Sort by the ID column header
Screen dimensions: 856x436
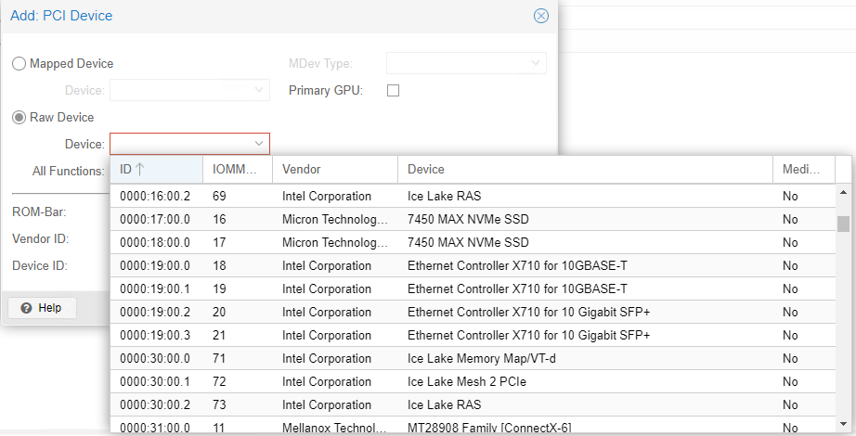pos(156,169)
